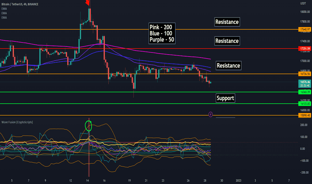
Task: Click the Bitcoin / TetherUS symbol title
Action: [x=20, y=4]
